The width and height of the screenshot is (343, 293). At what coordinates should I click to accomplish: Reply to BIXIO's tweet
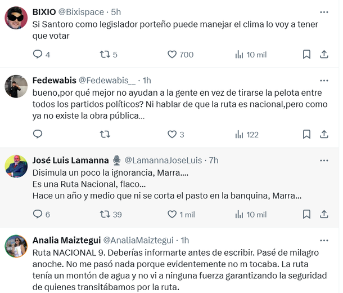(38, 55)
